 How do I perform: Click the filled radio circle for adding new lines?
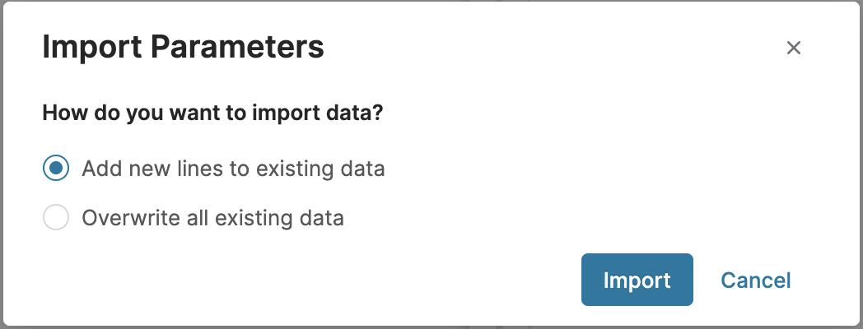(56, 169)
